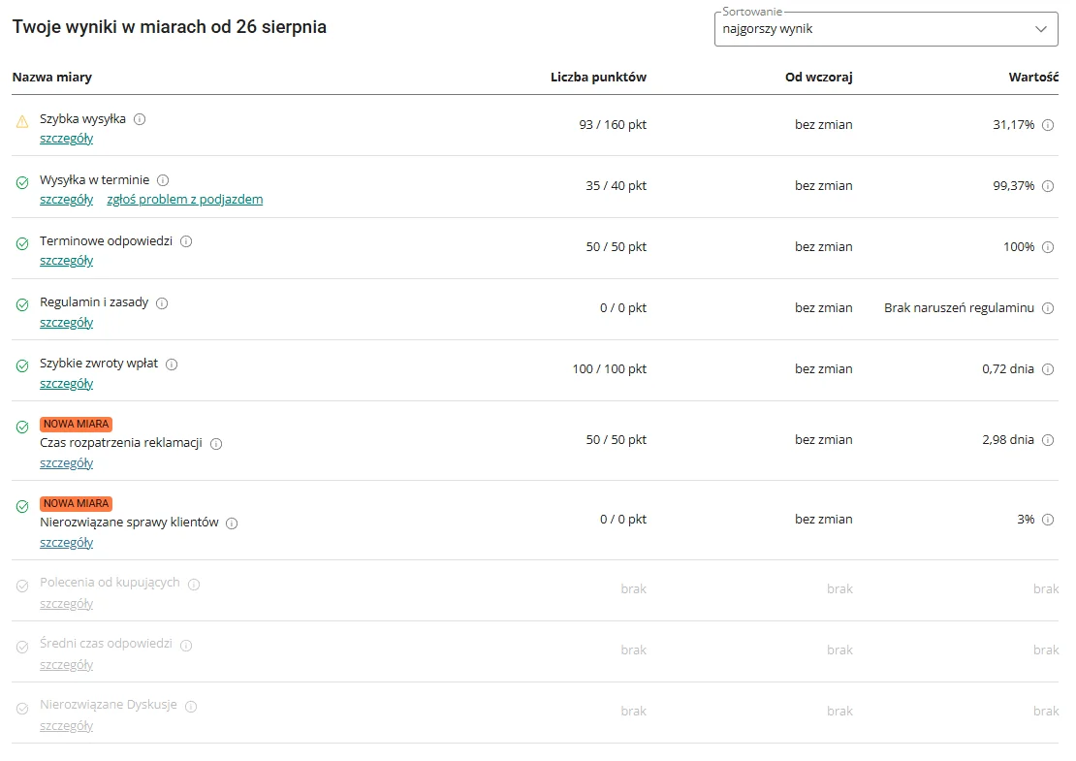Screen dimensions: 1076x761
Task: Click info icon beside the 0,72 dnia value
Action: tap(1048, 369)
